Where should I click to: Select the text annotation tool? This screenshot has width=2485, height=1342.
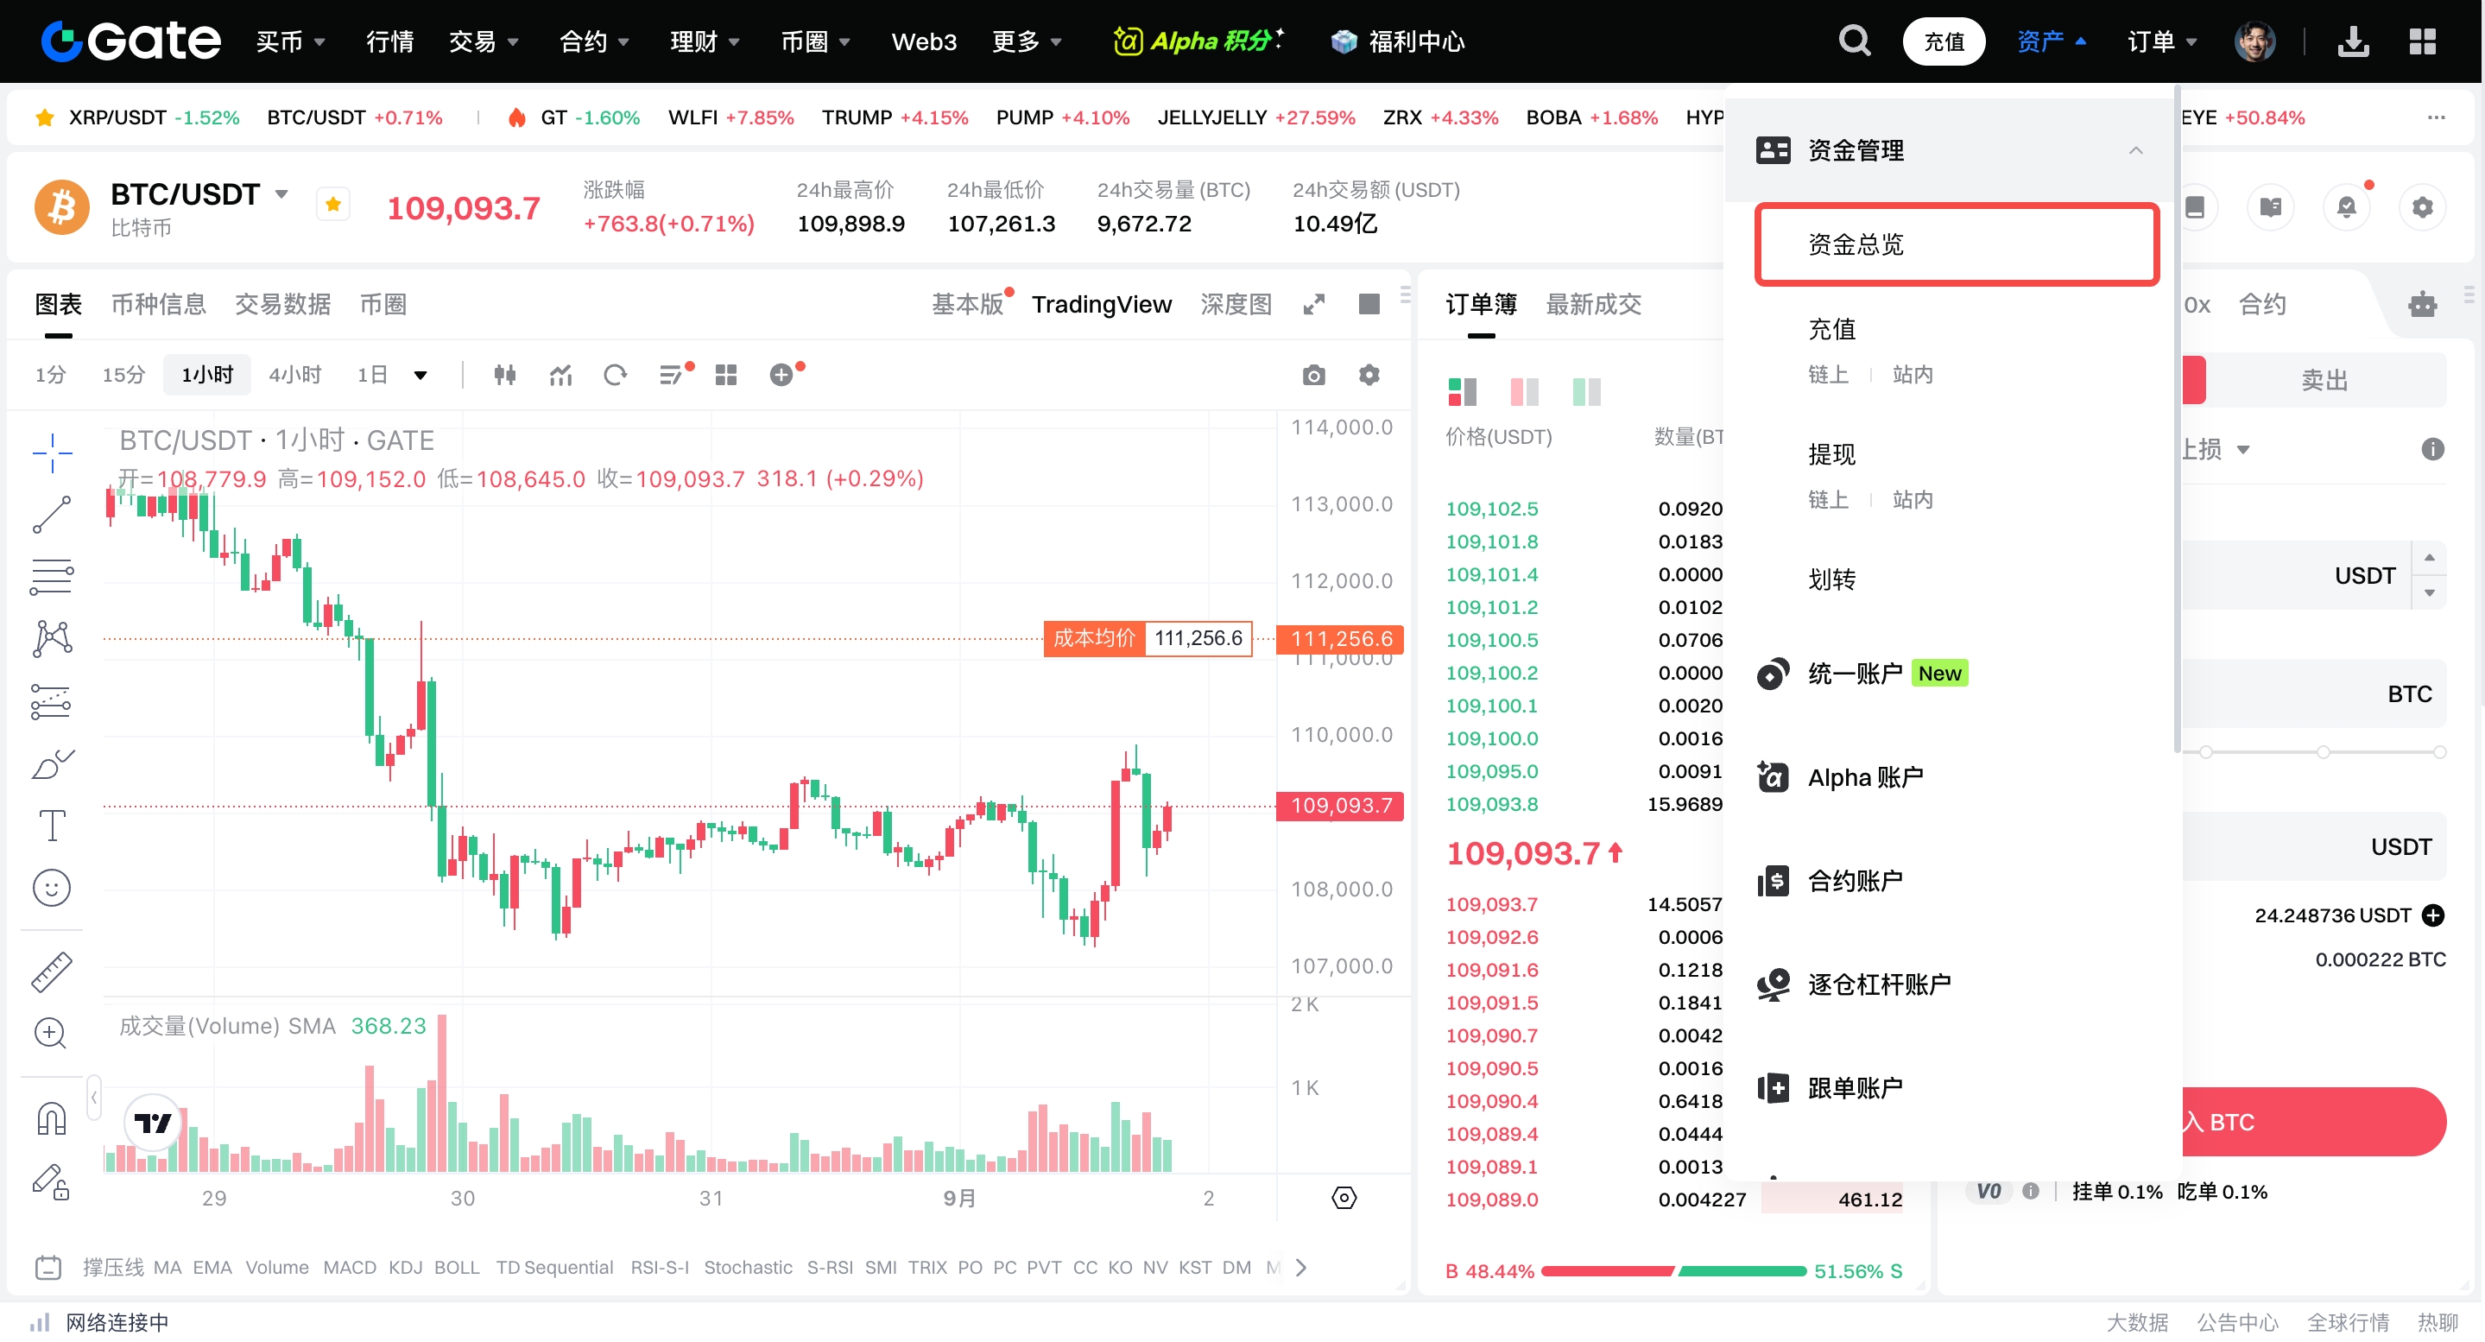[x=52, y=826]
